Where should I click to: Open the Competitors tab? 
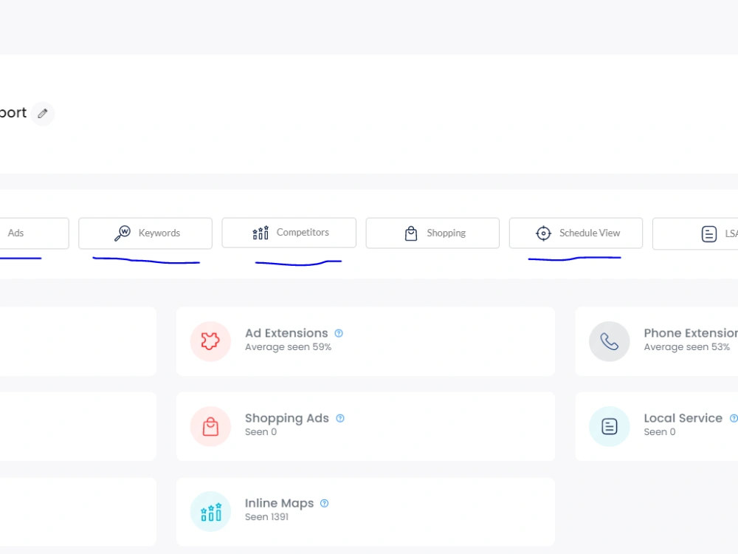click(289, 233)
